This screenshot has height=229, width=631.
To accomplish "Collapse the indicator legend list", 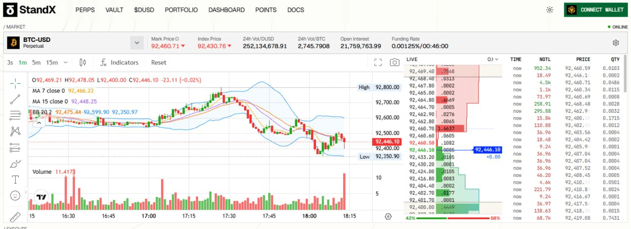I will coord(37,123).
